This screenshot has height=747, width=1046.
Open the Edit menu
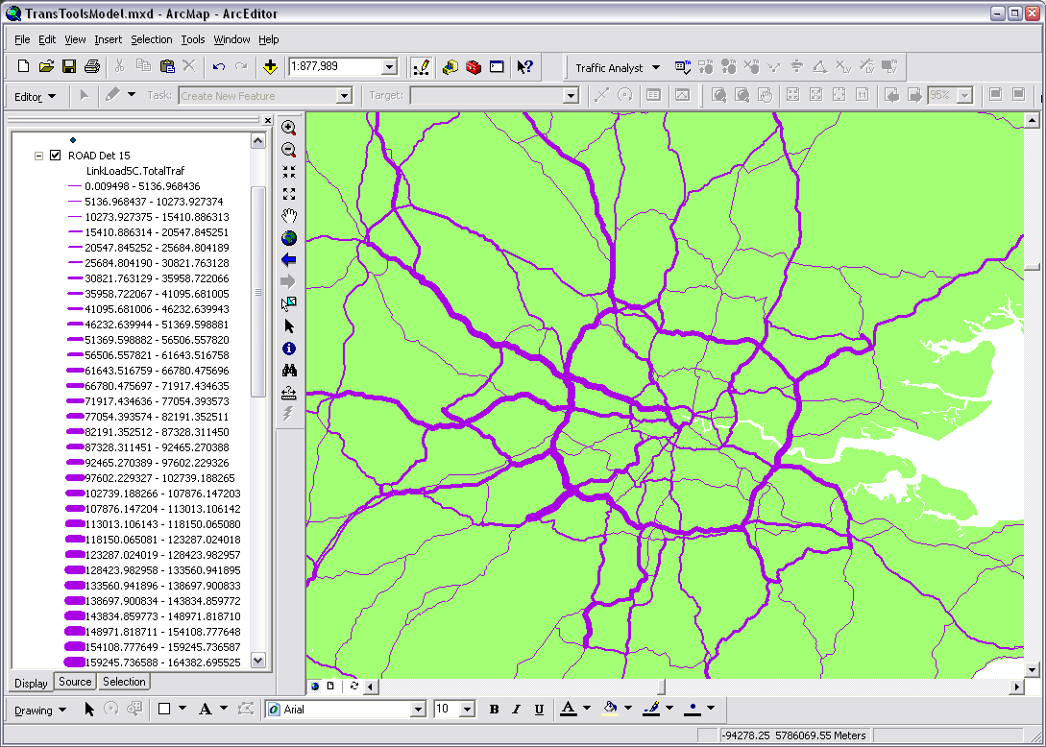point(47,39)
